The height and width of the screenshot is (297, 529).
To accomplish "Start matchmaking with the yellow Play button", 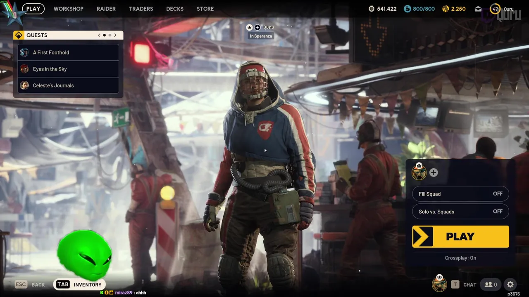I will click(x=460, y=236).
